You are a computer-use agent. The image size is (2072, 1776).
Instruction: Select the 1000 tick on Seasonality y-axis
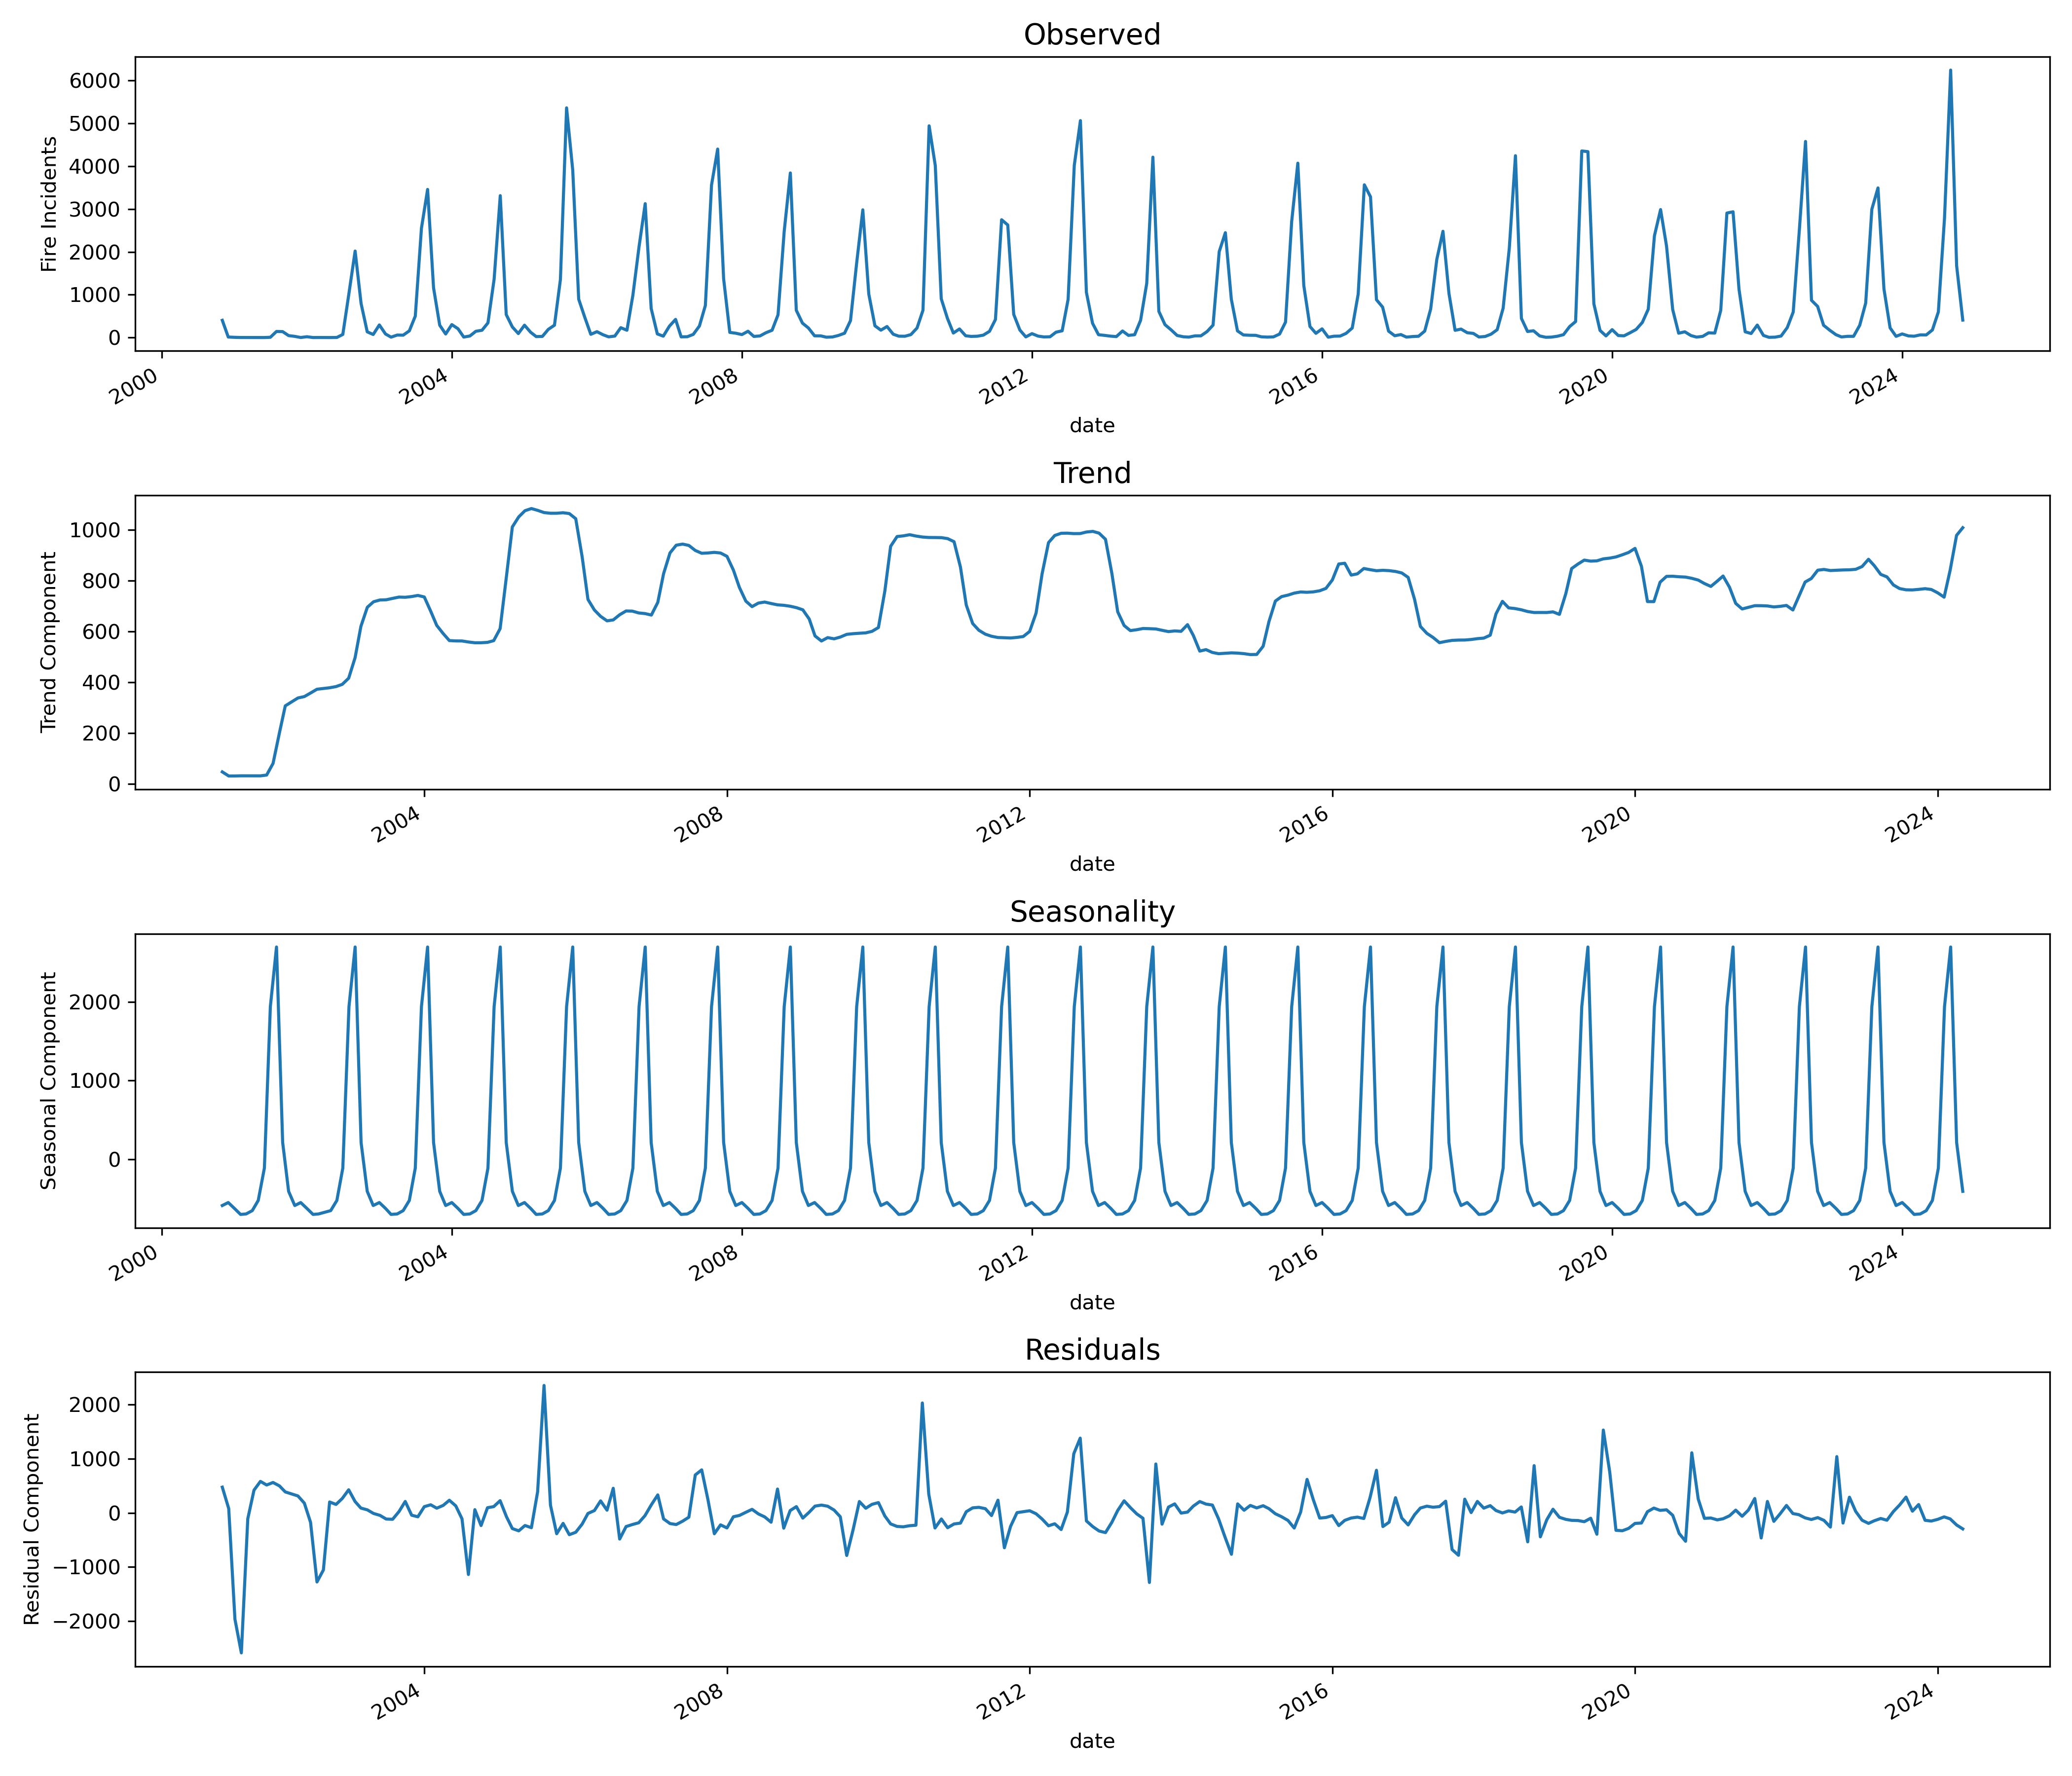pos(94,1081)
